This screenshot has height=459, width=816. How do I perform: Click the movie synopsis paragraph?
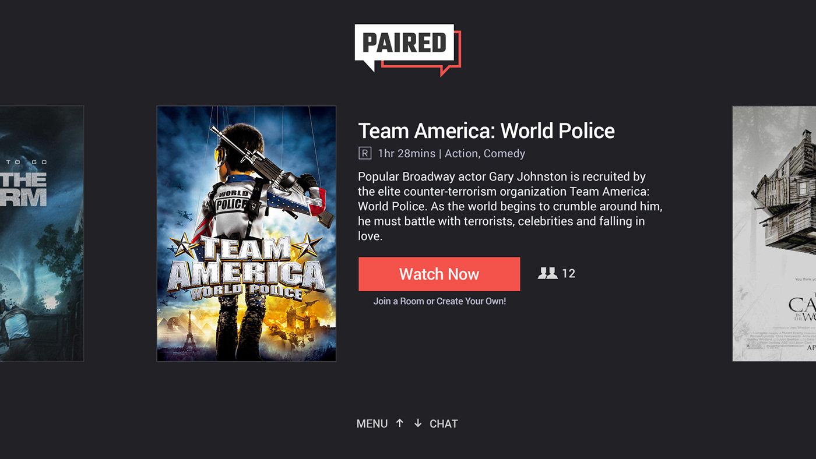510,206
